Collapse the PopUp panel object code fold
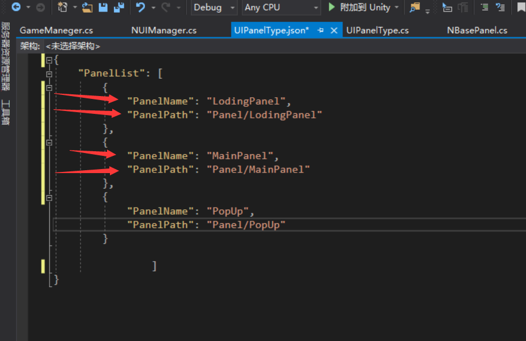 (49, 197)
